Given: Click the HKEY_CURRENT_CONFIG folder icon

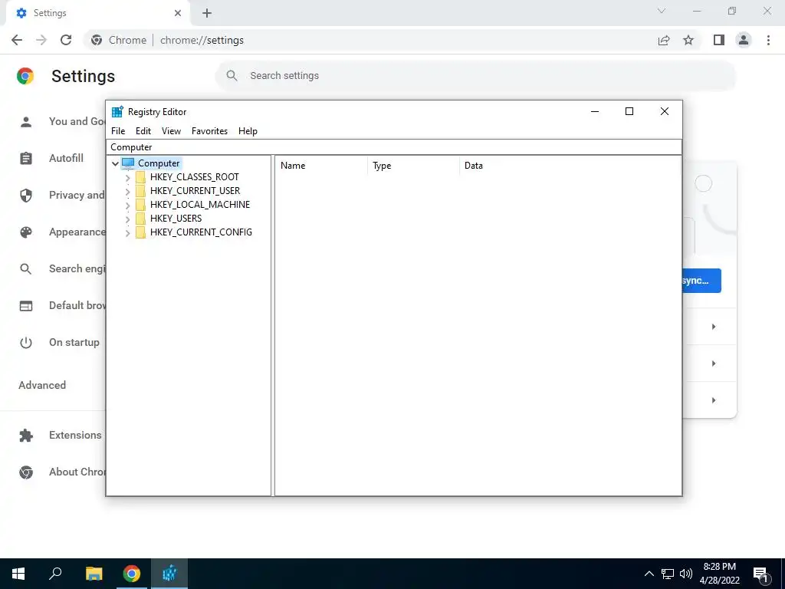Looking at the screenshot, I should (141, 232).
